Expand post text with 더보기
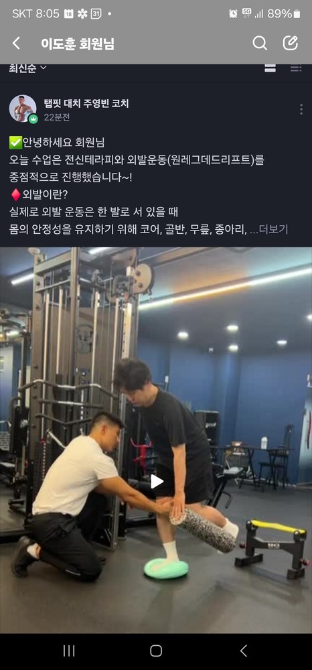Viewport: 312px width, 670px height. click(273, 229)
